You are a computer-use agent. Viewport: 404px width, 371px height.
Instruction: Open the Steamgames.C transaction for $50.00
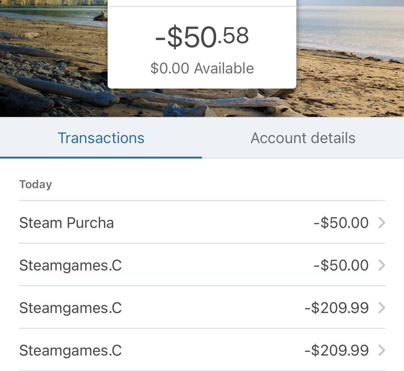[70, 265]
